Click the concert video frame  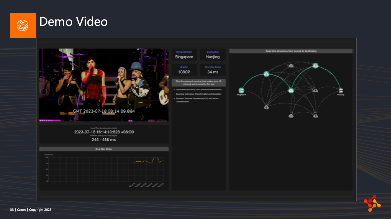[x=104, y=85]
